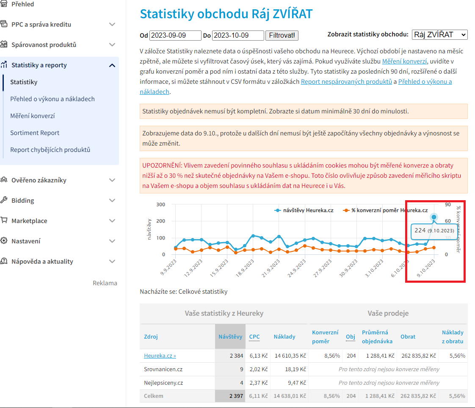
Task: Sort table by Zdroj column header
Action: point(151,336)
